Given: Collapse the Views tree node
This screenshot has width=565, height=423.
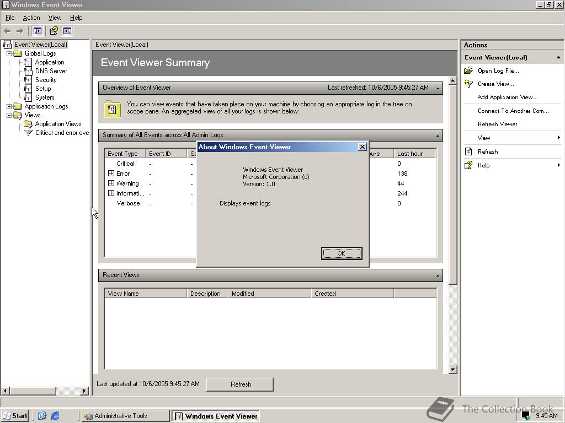Looking at the screenshot, I should click(x=9, y=115).
